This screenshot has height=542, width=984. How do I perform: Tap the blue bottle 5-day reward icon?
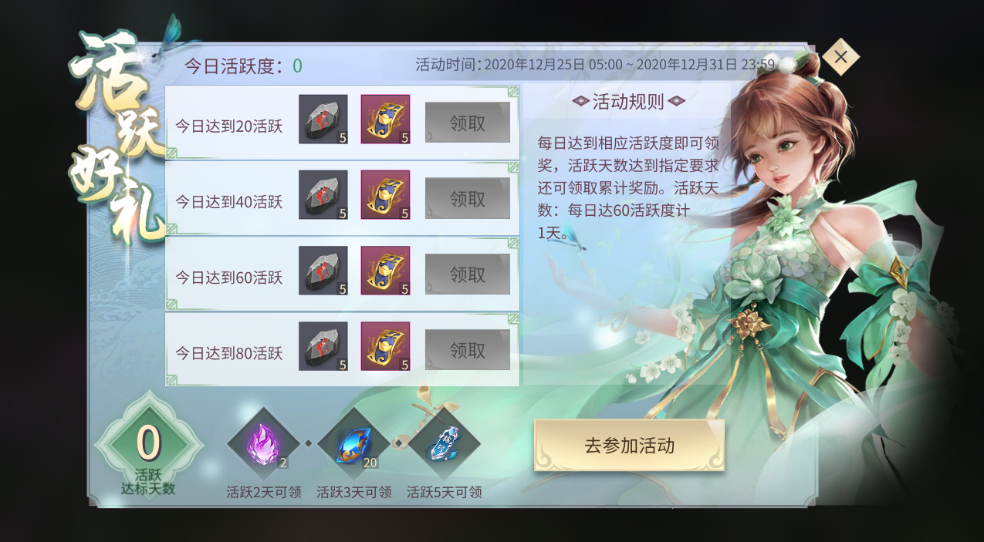[x=444, y=444]
